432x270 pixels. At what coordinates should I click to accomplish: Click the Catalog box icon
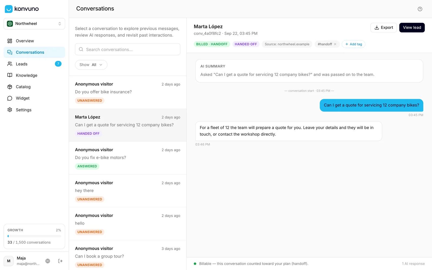click(10, 87)
